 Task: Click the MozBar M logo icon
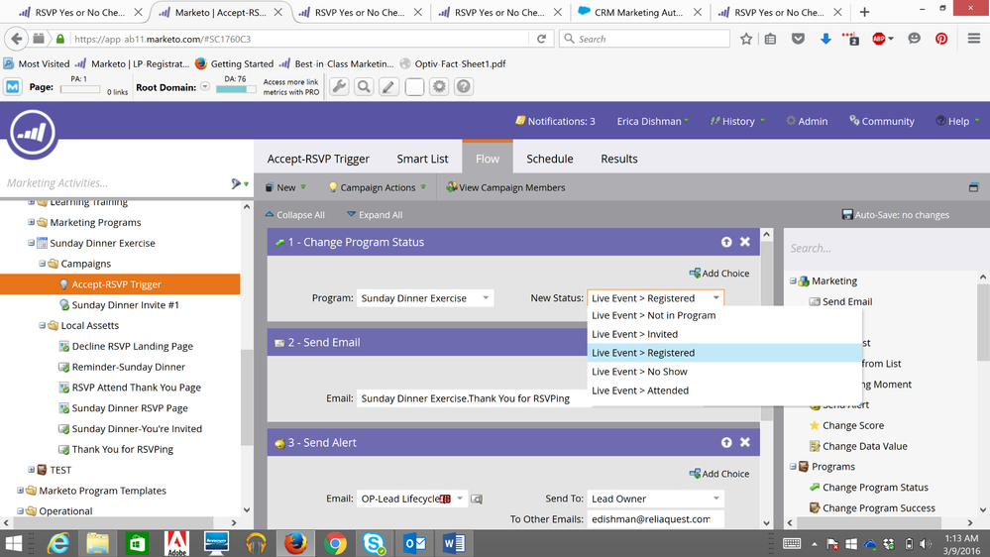(x=13, y=86)
